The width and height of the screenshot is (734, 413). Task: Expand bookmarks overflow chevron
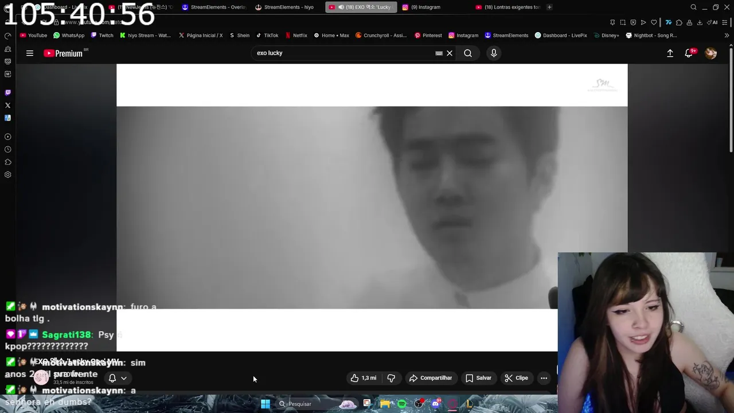(727, 35)
